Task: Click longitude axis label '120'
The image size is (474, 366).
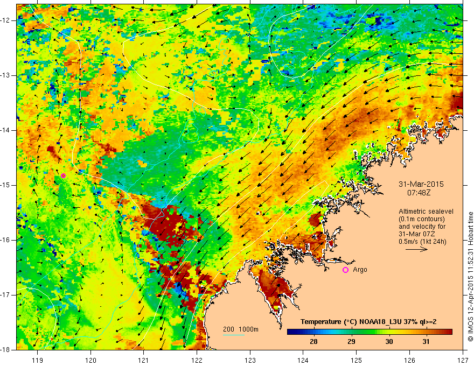Action: click(90, 361)
